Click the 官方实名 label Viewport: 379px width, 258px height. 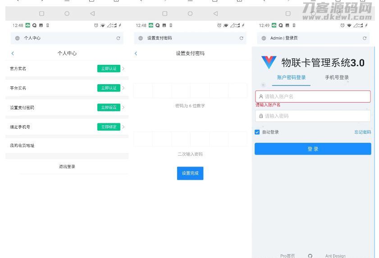[x=18, y=68]
